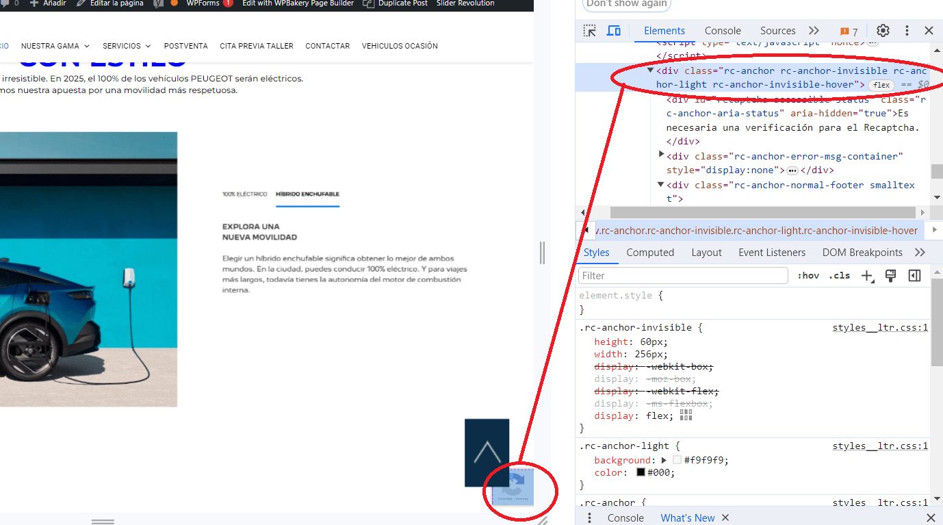943x525 pixels.
Task: Click Editar la página in admin bar
Action: point(109,3)
